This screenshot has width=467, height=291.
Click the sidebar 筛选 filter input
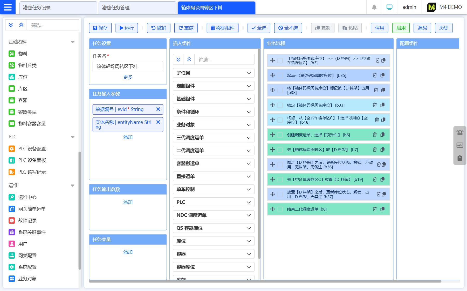pos(53,25)
